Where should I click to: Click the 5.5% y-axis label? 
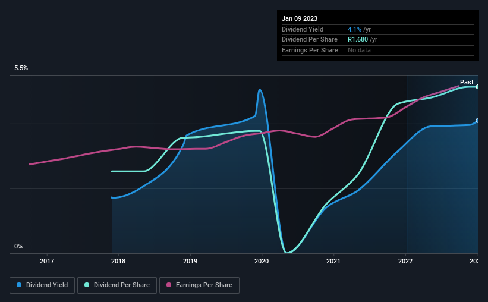click(21, 68)
